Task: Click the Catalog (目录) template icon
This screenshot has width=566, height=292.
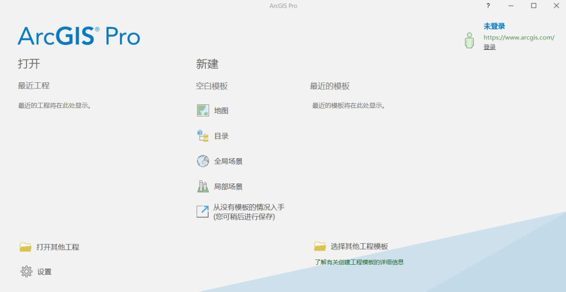Action: (x=203, y=136)
